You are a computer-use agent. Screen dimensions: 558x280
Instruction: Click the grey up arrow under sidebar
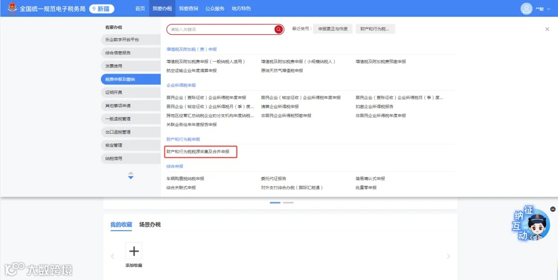click(x=131, y=173)
